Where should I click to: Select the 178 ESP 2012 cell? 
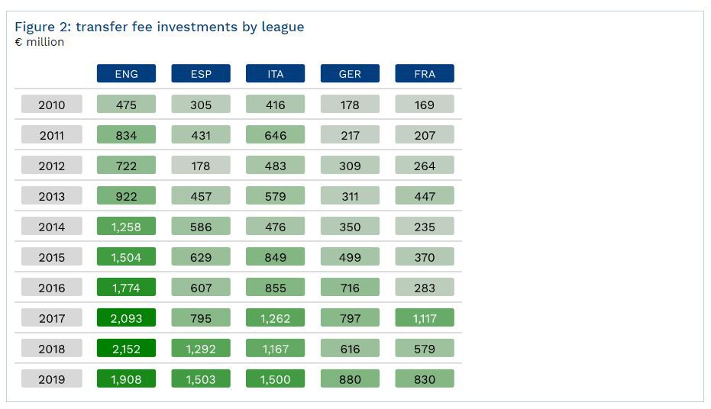tap(201, 166)
